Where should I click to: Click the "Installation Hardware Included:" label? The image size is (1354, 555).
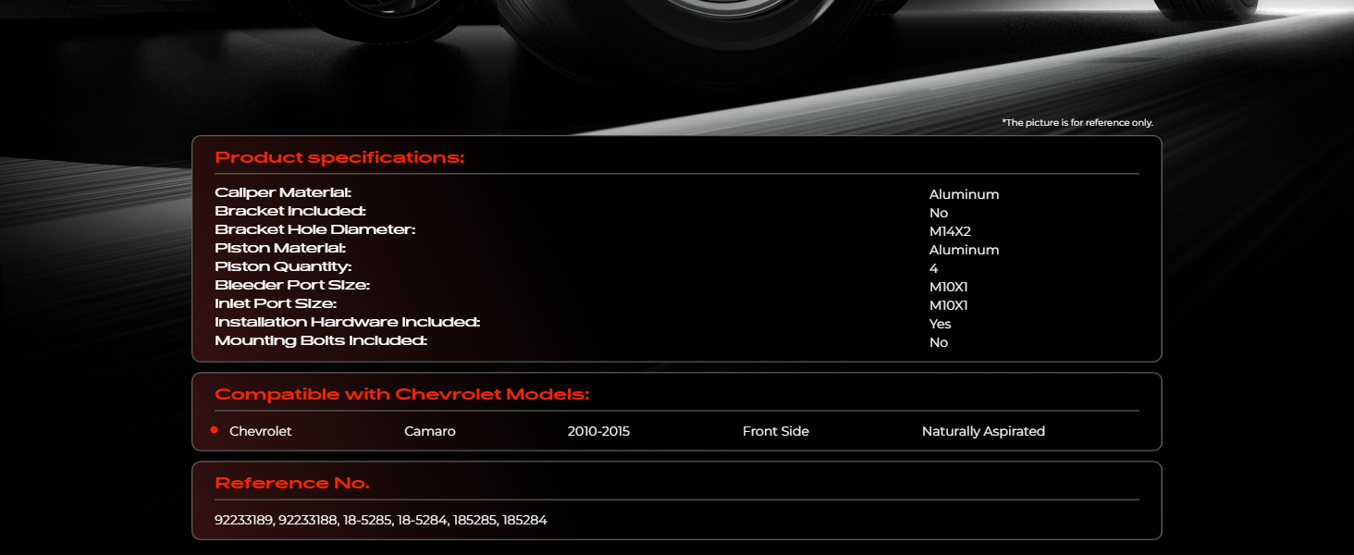pyautogui.click(x=347, y=322)
